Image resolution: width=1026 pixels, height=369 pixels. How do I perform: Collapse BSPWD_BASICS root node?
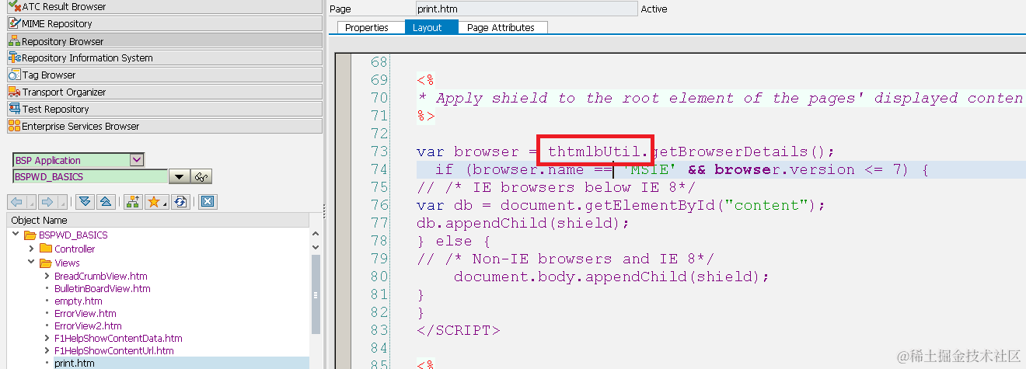point(16,234)
